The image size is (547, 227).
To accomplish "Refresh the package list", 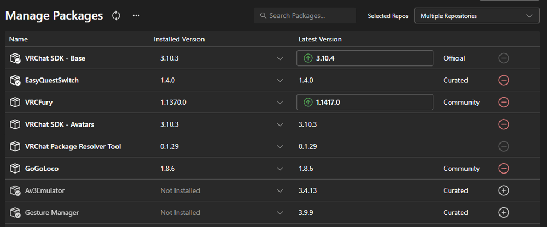I will (116, 16).
